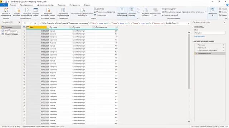Open gear settings for Повышенные заголовки step

pos(223,50)
